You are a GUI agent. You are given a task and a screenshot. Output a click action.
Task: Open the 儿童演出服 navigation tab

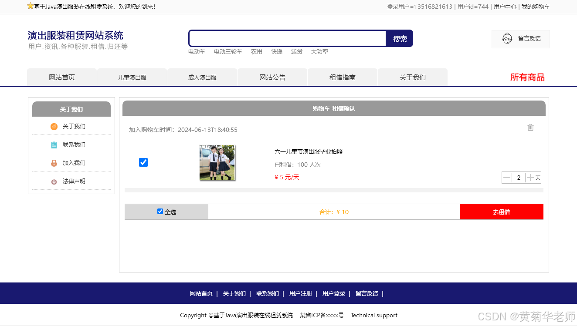click(x=132, y=77)
